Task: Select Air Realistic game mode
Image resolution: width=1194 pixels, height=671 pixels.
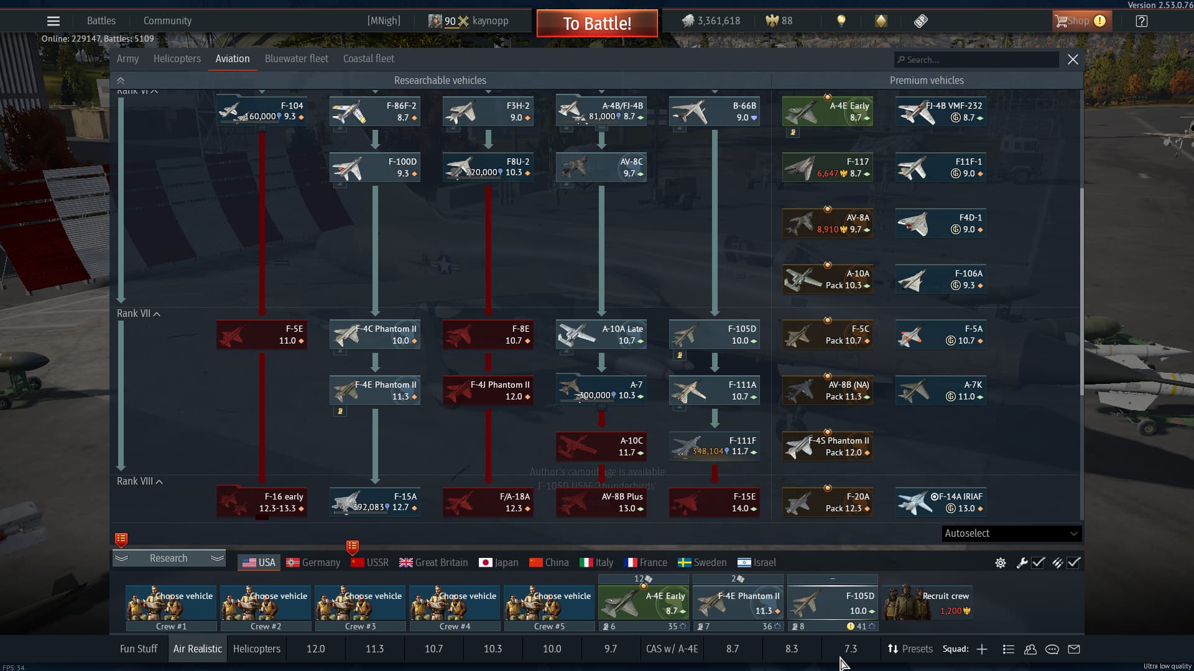Action: click(x=197, y=649)
